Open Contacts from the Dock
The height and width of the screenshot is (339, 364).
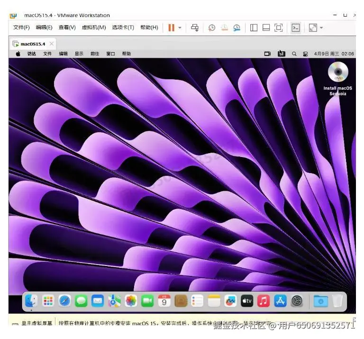coord(181,301)
